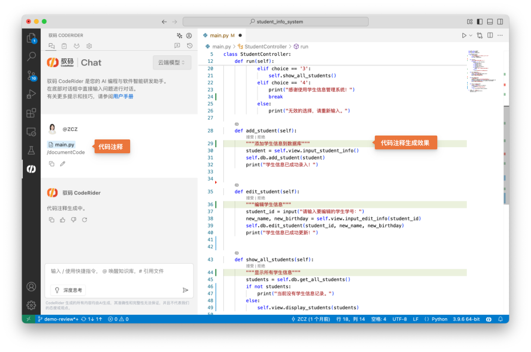Copy the CodeRider reply
Screen dimensions: 531x352
[52, 220]
